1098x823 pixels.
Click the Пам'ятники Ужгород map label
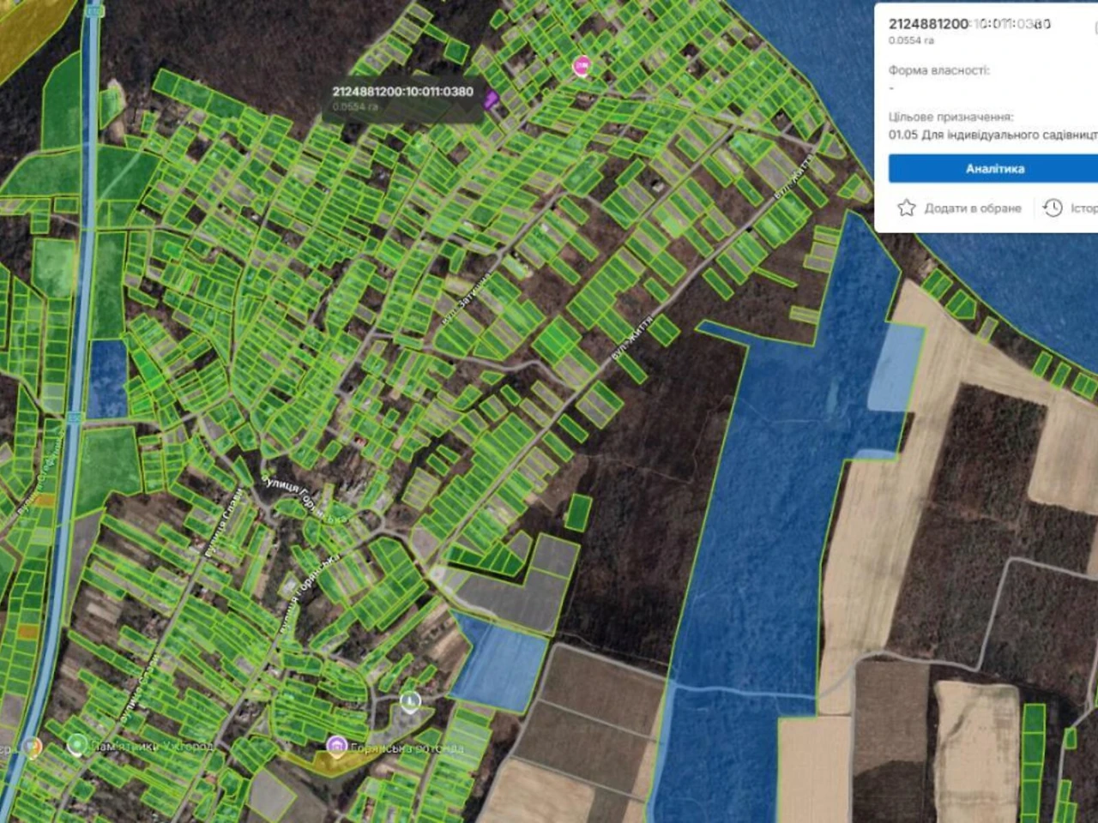tap(153, 747)
